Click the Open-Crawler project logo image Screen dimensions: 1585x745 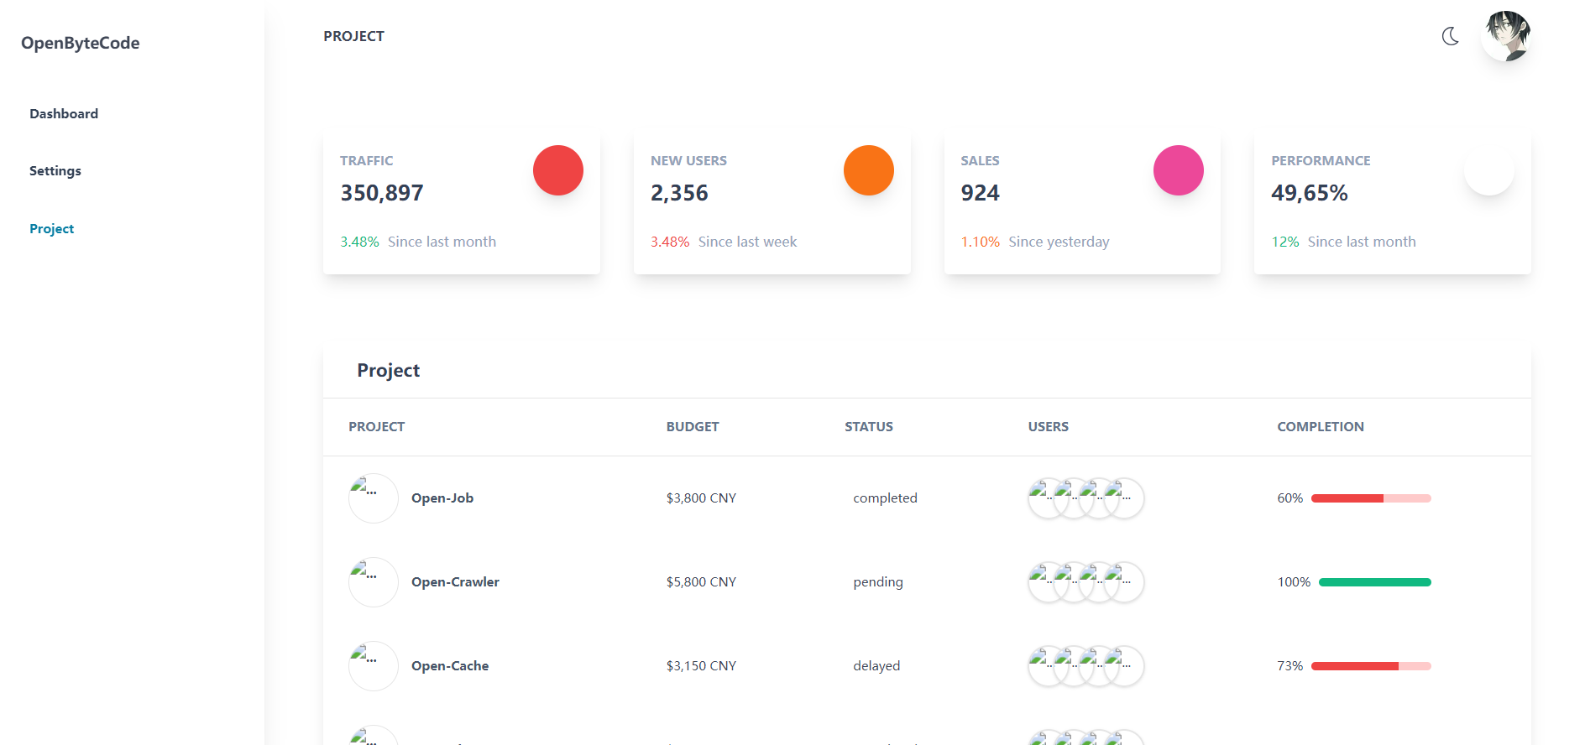tap(374, 582)
